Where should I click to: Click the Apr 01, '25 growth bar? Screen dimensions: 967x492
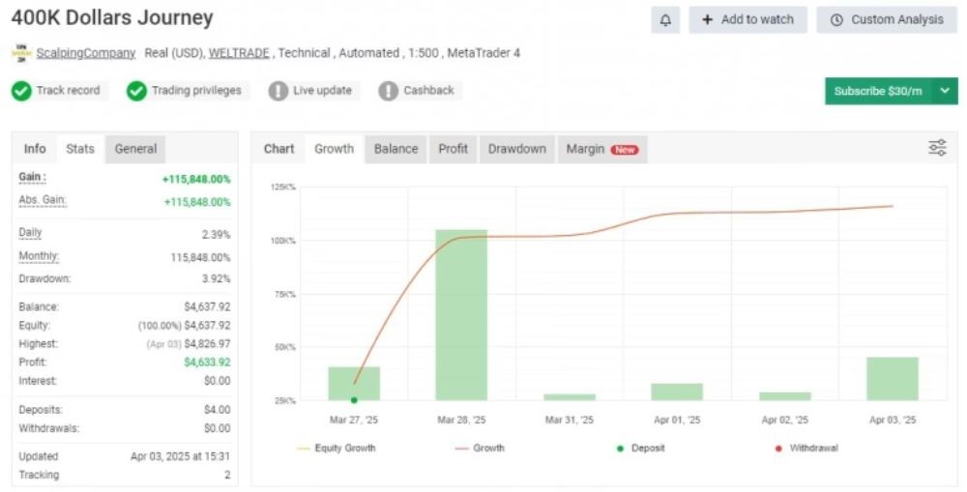677,392
